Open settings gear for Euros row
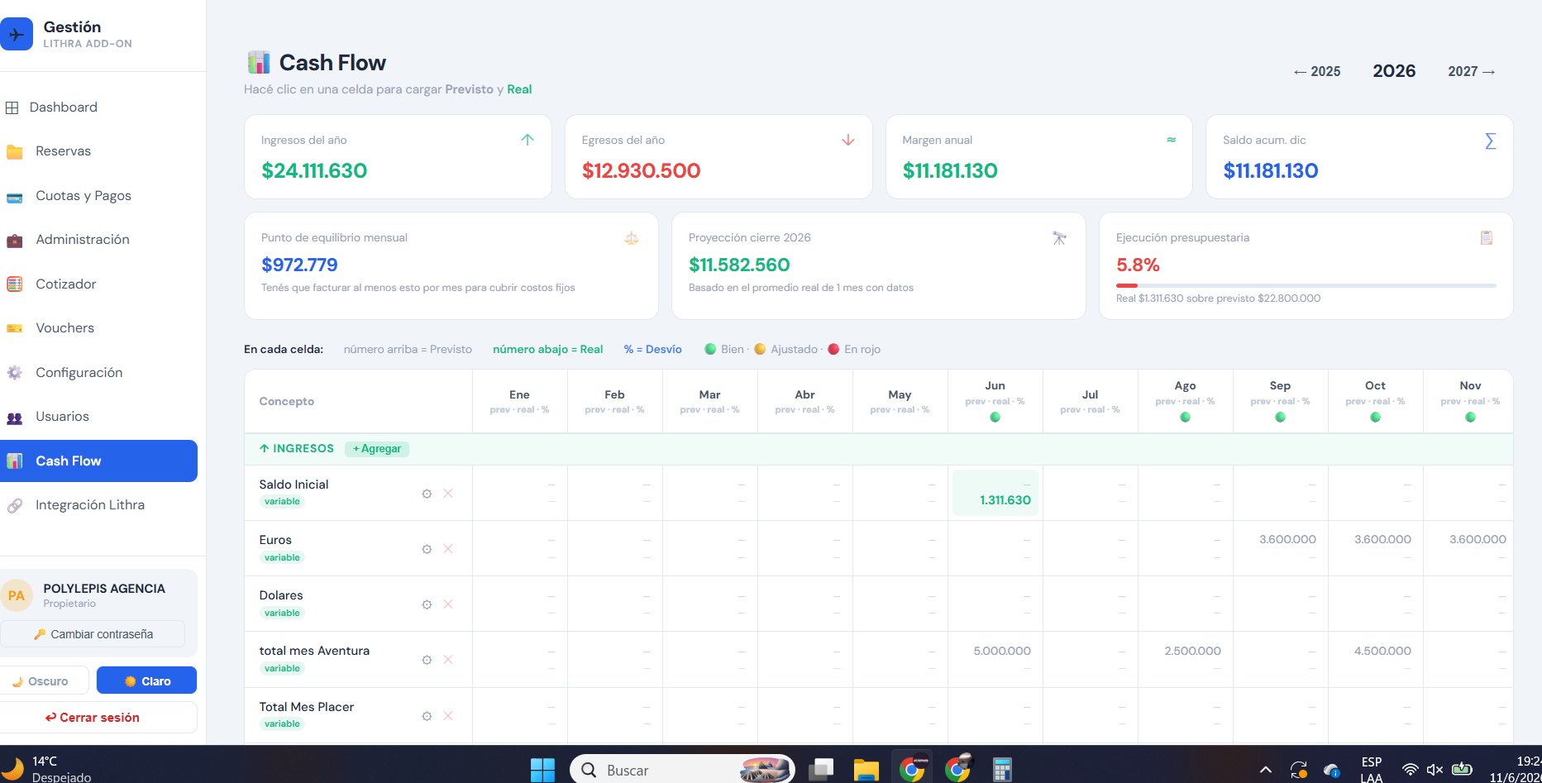This screenshot has width=1542, height=783. [x=427, y=549]
